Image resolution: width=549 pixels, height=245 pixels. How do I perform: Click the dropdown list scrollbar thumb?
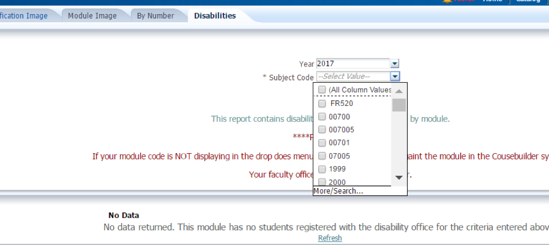[x=399, y=105]
